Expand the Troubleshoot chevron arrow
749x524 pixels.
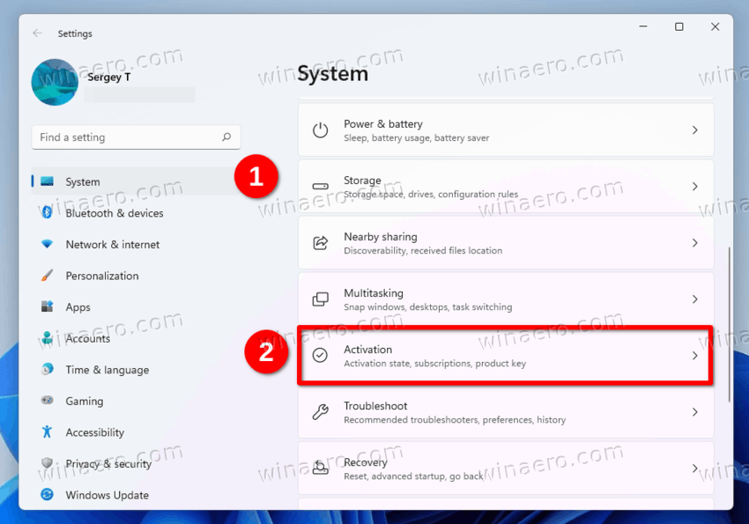(695, 412)
